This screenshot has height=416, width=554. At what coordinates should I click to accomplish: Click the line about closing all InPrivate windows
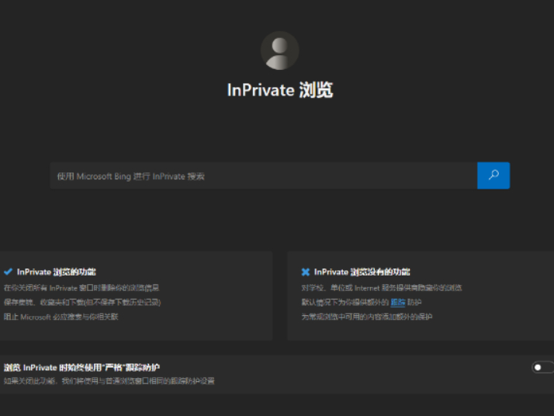[81, 288]
